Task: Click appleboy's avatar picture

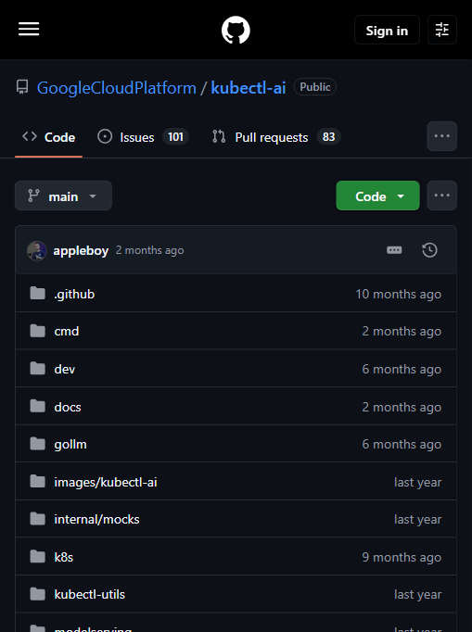Action: pos(37,251)
